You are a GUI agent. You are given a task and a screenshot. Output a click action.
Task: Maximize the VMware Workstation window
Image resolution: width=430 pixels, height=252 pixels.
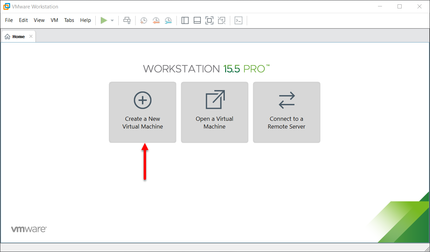click(400, 6)
